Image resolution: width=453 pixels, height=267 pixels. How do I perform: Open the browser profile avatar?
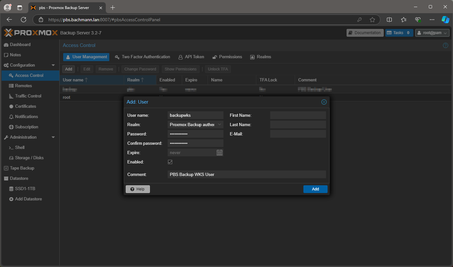[x=7, y=7]
